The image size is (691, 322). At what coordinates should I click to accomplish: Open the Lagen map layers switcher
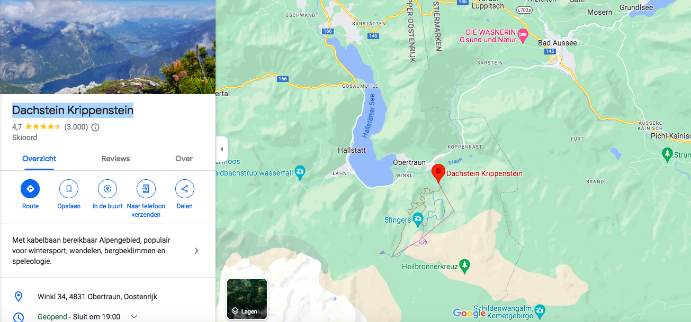tap(247, 299)
